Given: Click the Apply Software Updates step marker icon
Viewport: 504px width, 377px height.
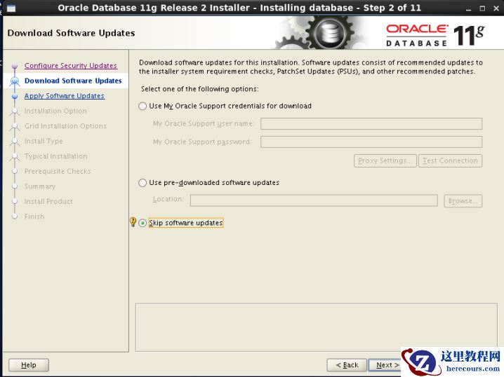Looking at the screenshot, I should pyautogui.click(x=15, y=96).
